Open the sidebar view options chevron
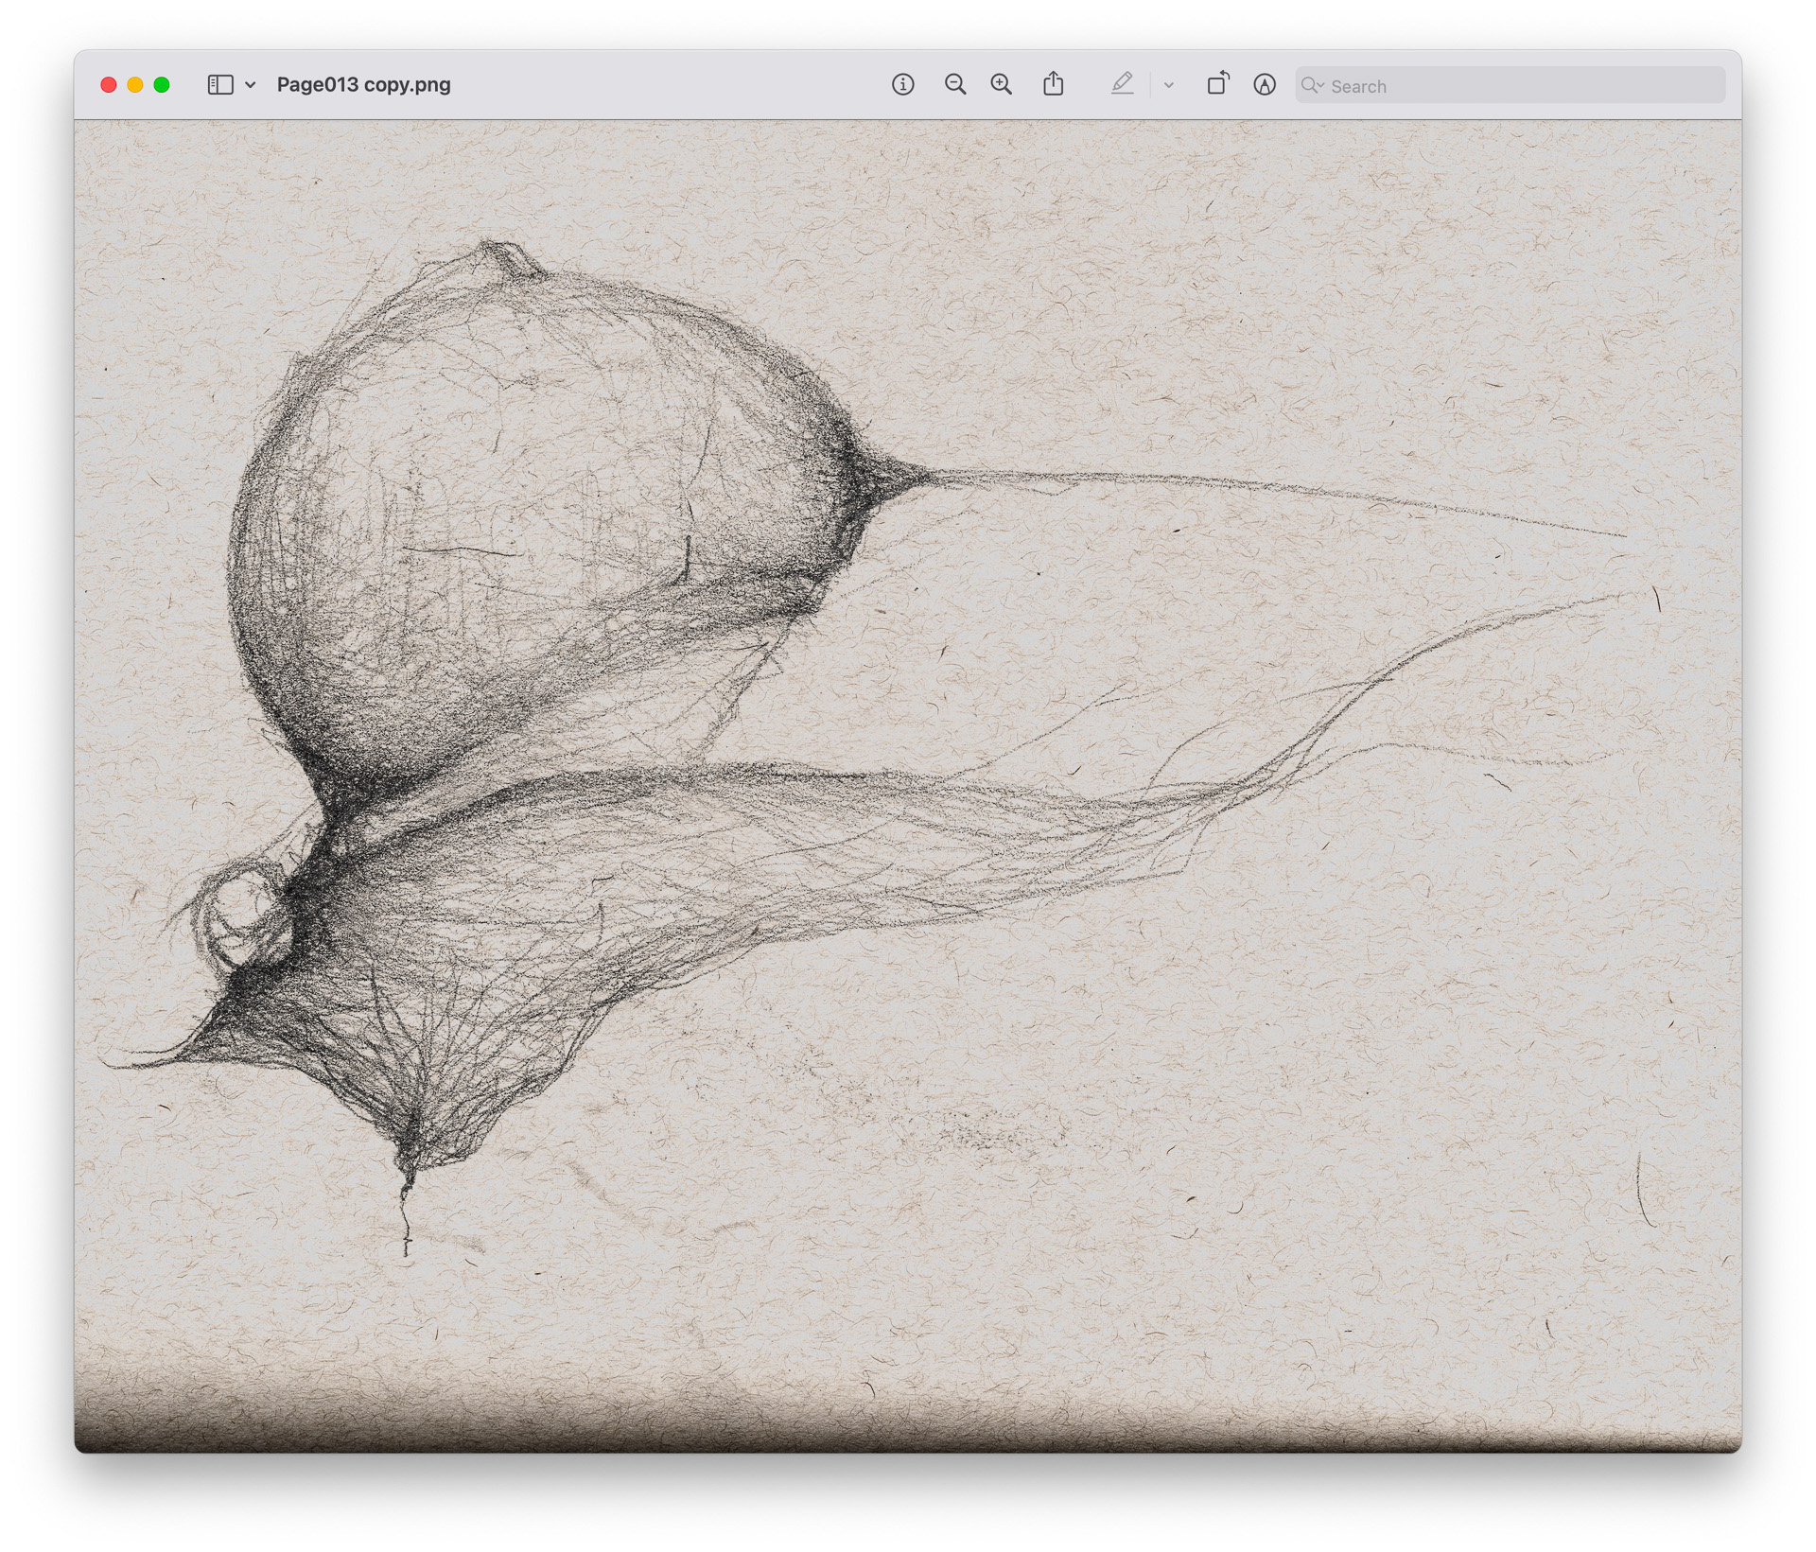1816x1552 pixels. (x=249, y=84)
